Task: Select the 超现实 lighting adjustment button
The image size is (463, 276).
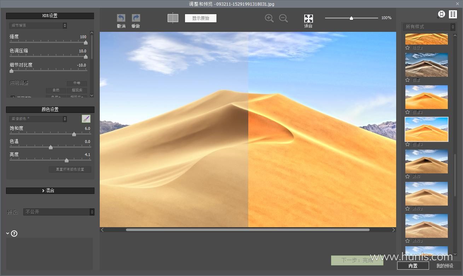Action: pos(77,90)
